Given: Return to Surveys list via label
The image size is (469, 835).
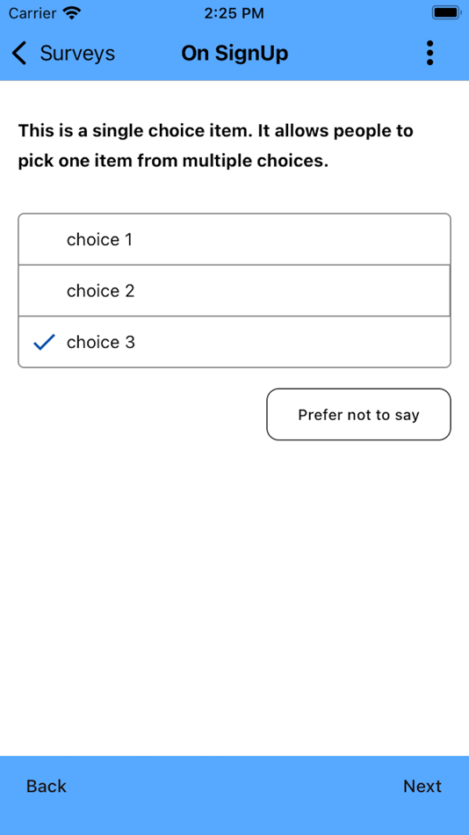Looking at the screenshot, I should coord(77,54).
